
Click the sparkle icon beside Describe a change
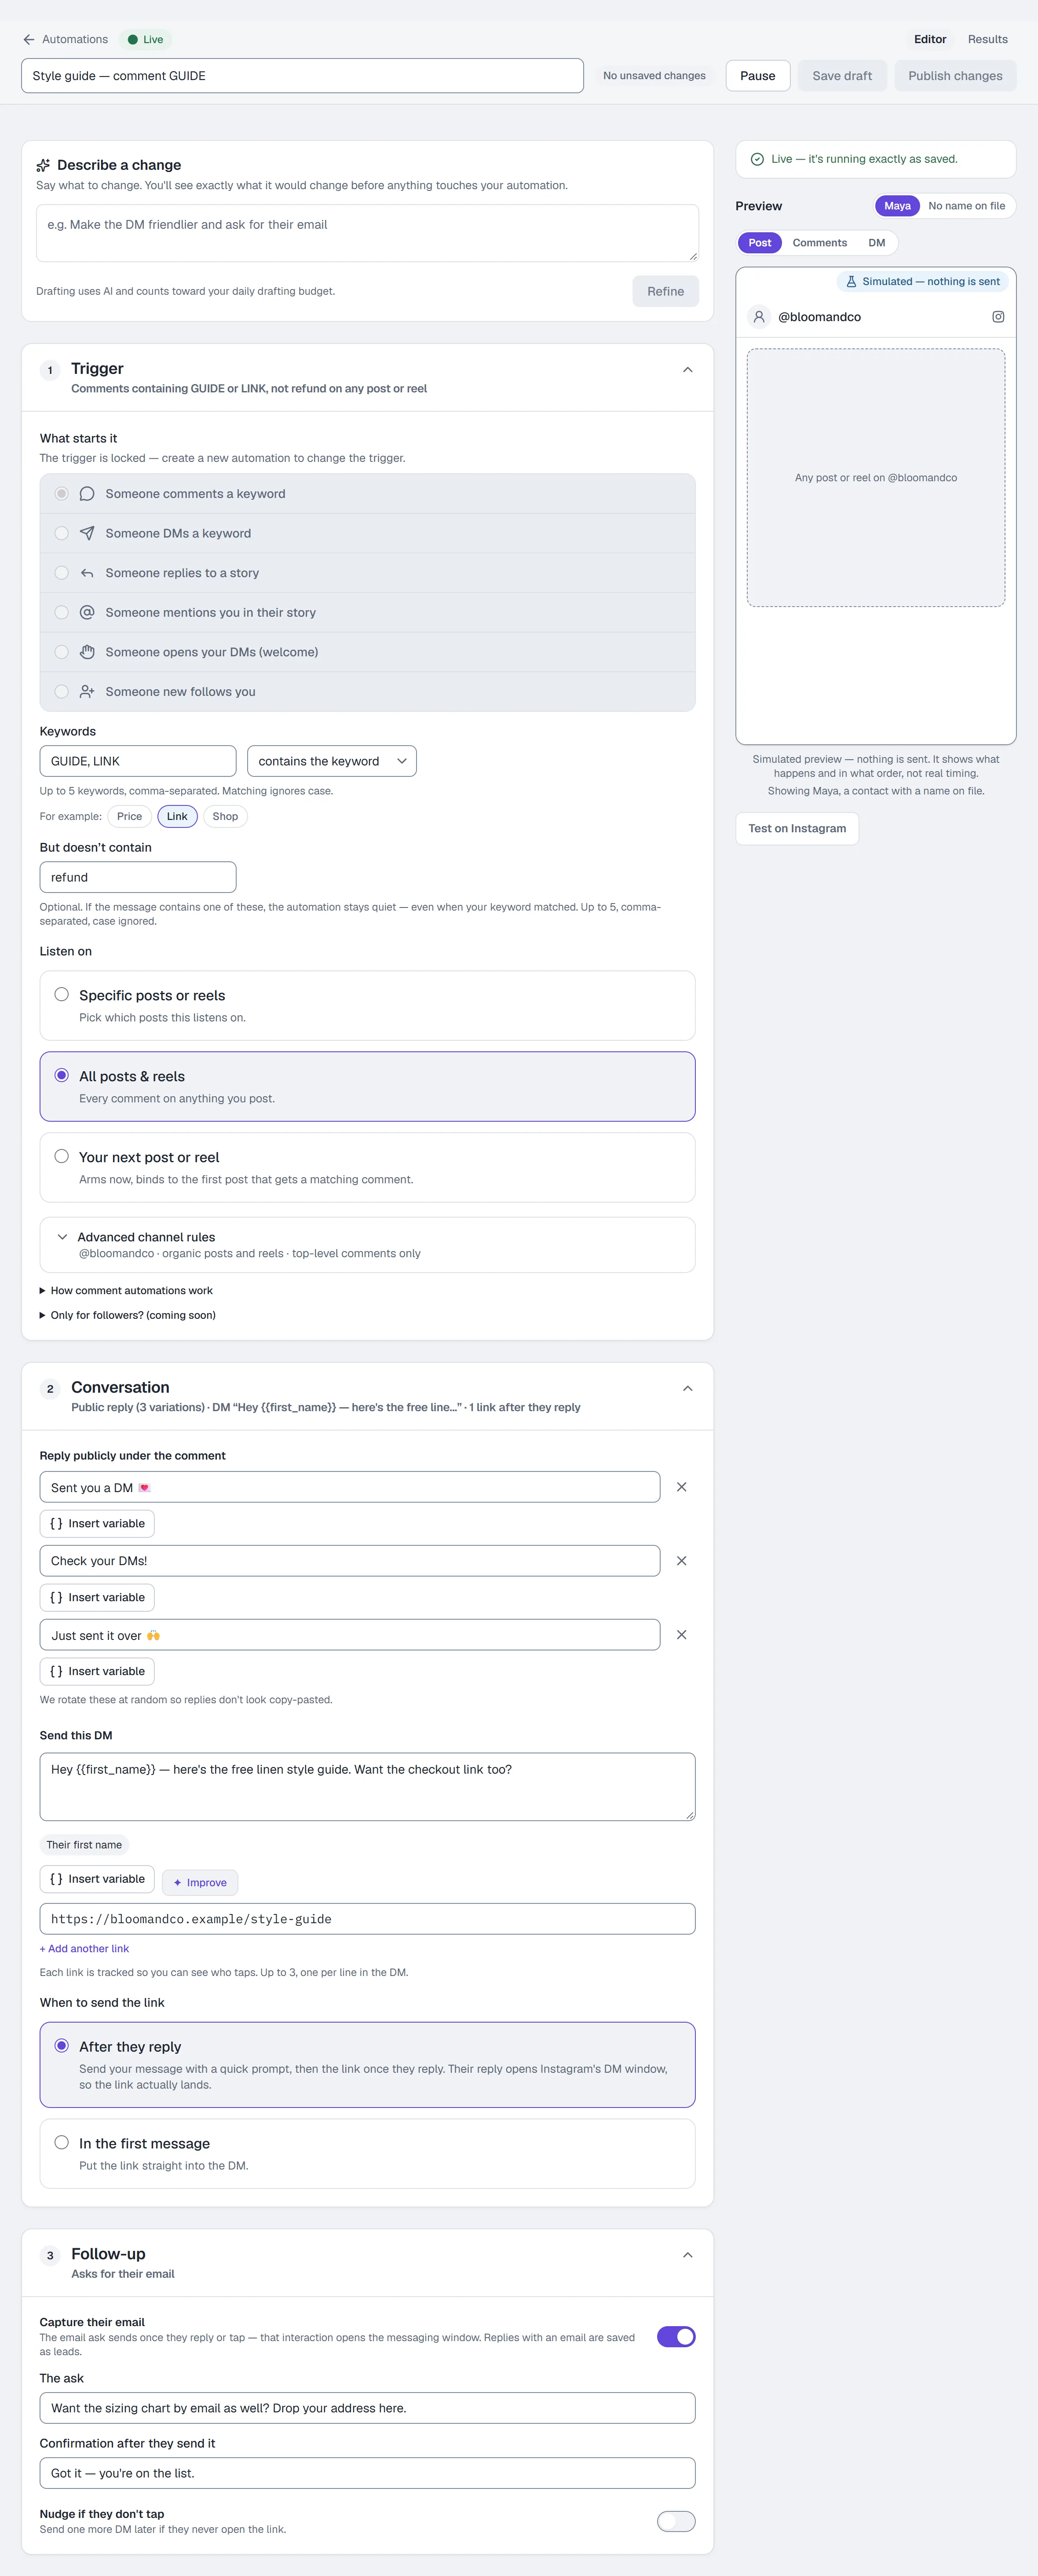point(43,165)
